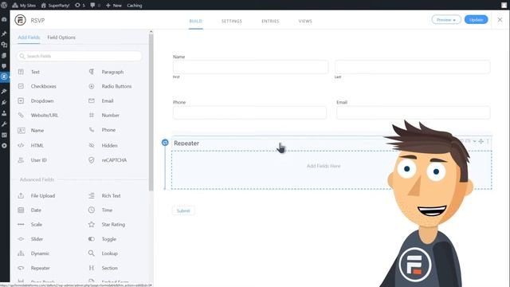Add a Number field

(110, 115)
